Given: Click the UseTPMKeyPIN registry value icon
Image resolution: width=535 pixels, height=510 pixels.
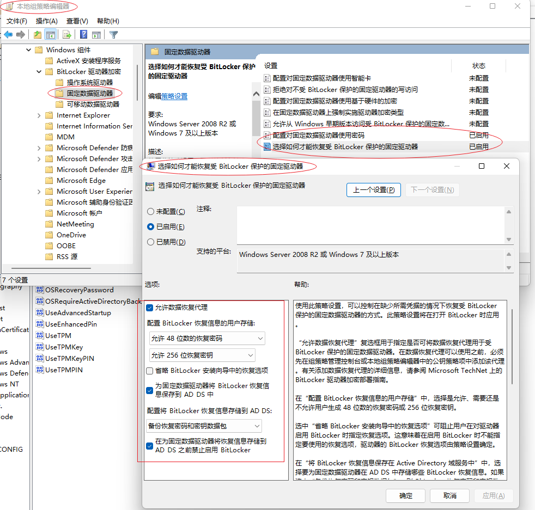Looking at the screenshot, I should coord(40,358).
